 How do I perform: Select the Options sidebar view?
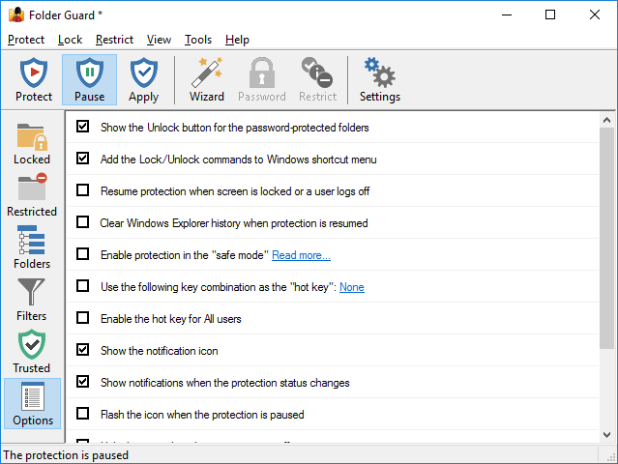point(33,404)
